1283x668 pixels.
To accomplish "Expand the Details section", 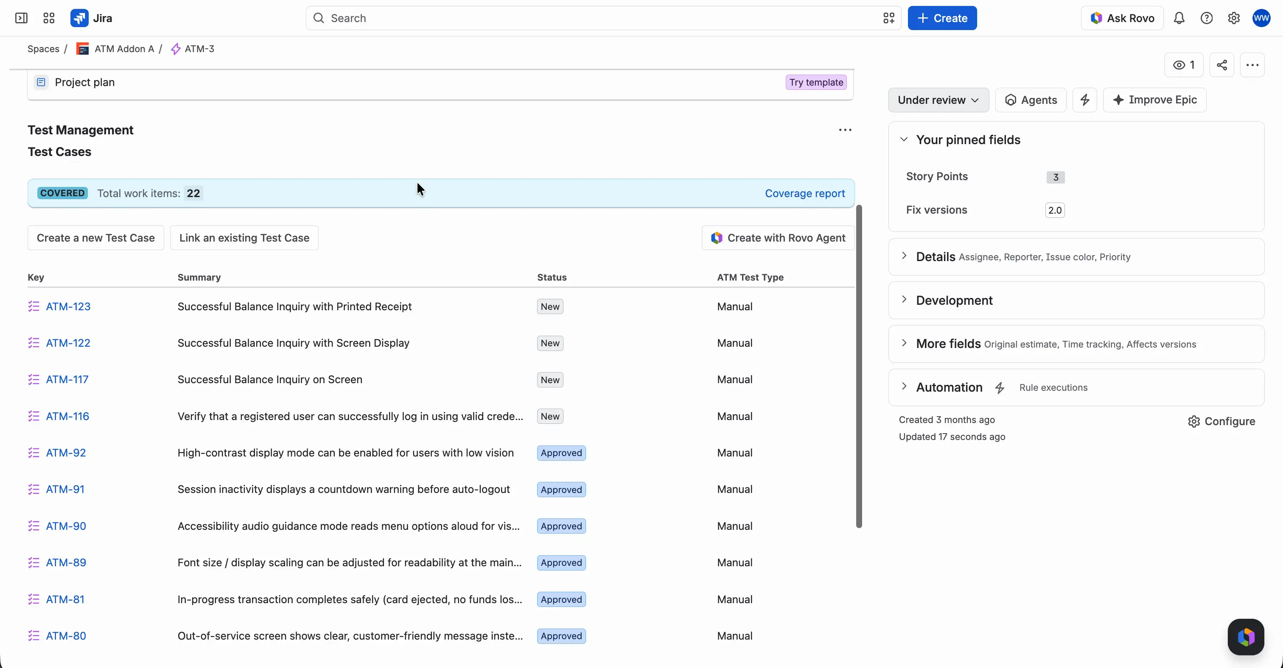I will pos(904,256).
